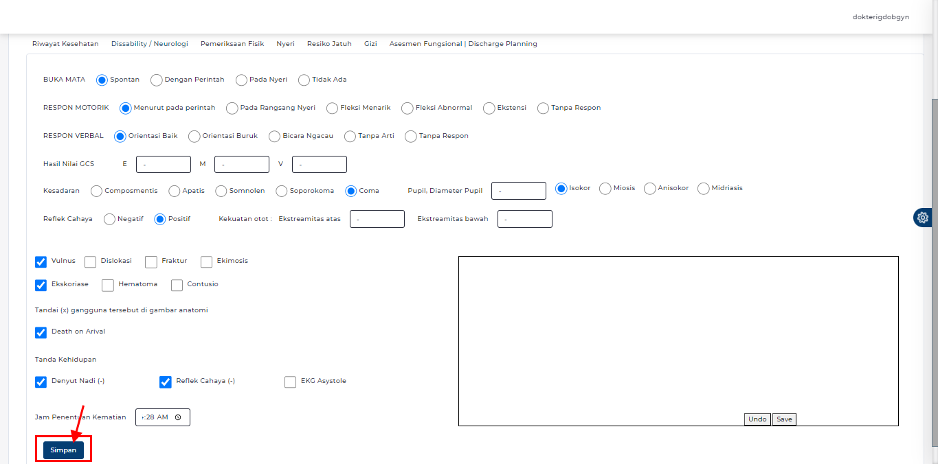Switch to the Riwayat Kesehatan tab

(65, 43)
